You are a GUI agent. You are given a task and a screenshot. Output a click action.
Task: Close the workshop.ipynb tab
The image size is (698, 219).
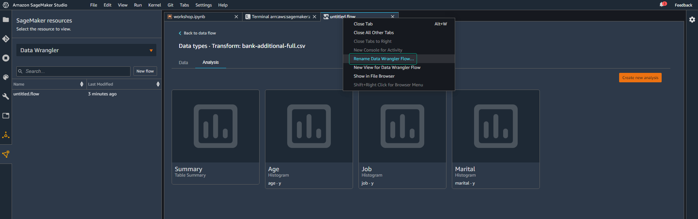click(236, 17)
